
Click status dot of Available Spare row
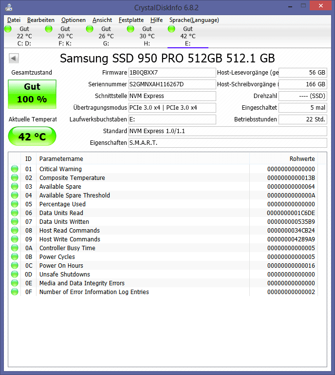click(x=15, y=187)
